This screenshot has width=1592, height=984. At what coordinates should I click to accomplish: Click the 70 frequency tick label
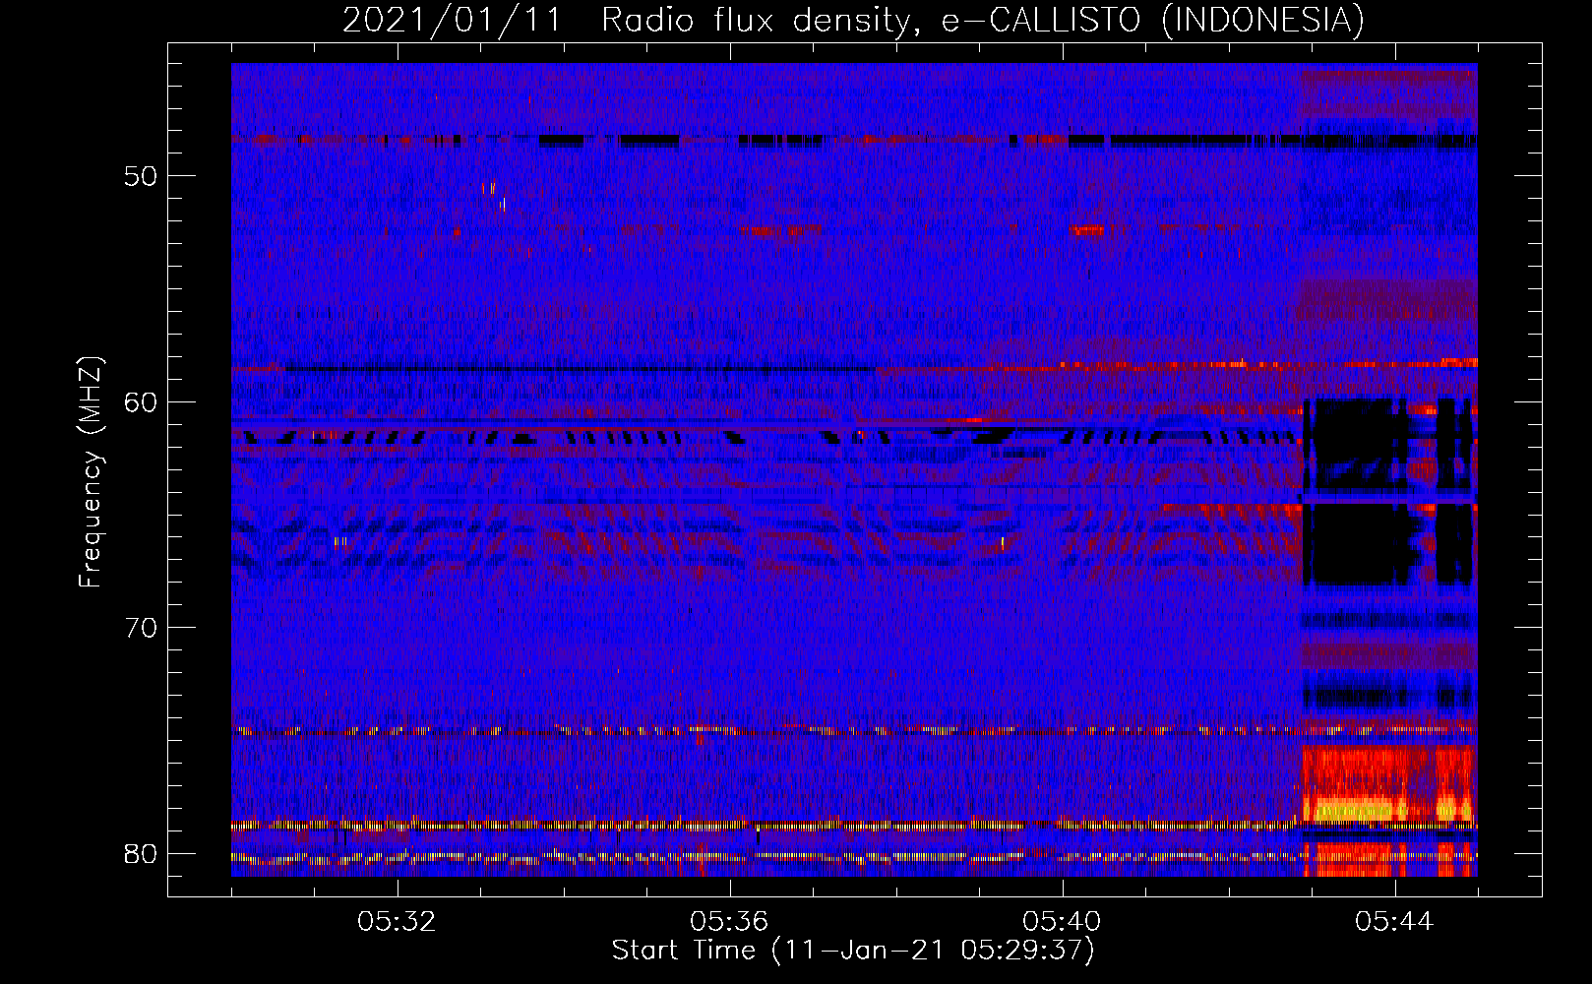click(x=141, y=628)
